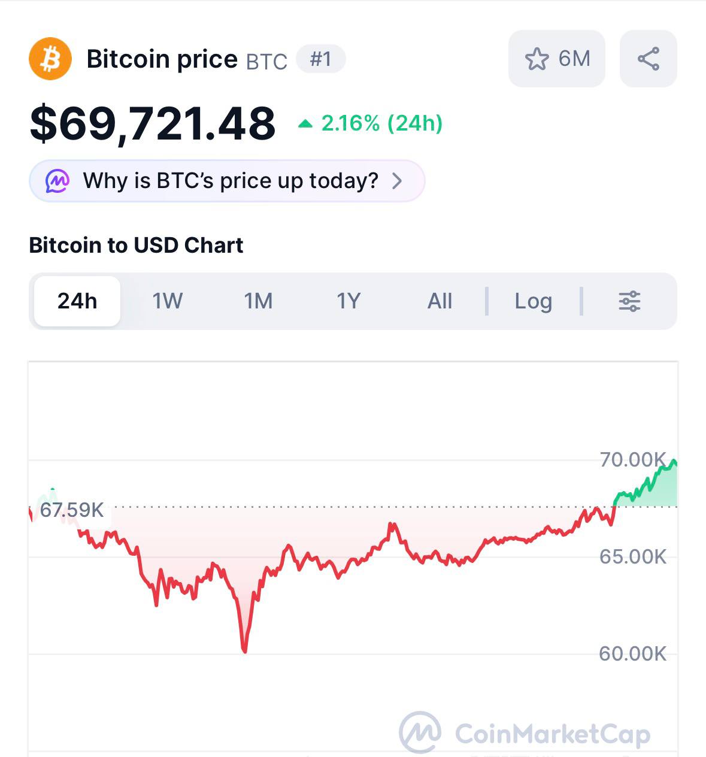Screen dimensions: 706x757
Task: Click the purple AI chat icon
Action: [x=57, y=181]
